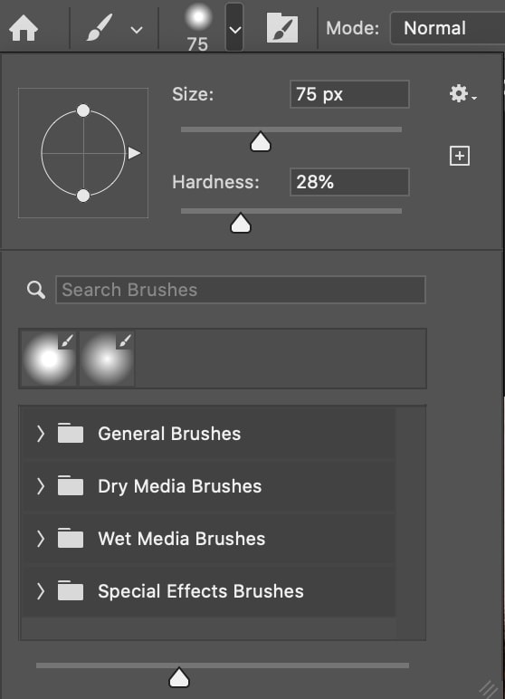This screenshot has height=699, width=505.
Task: Open the Mode Normal dropdown
Action: pyautogui.click(x=447, y=28)
